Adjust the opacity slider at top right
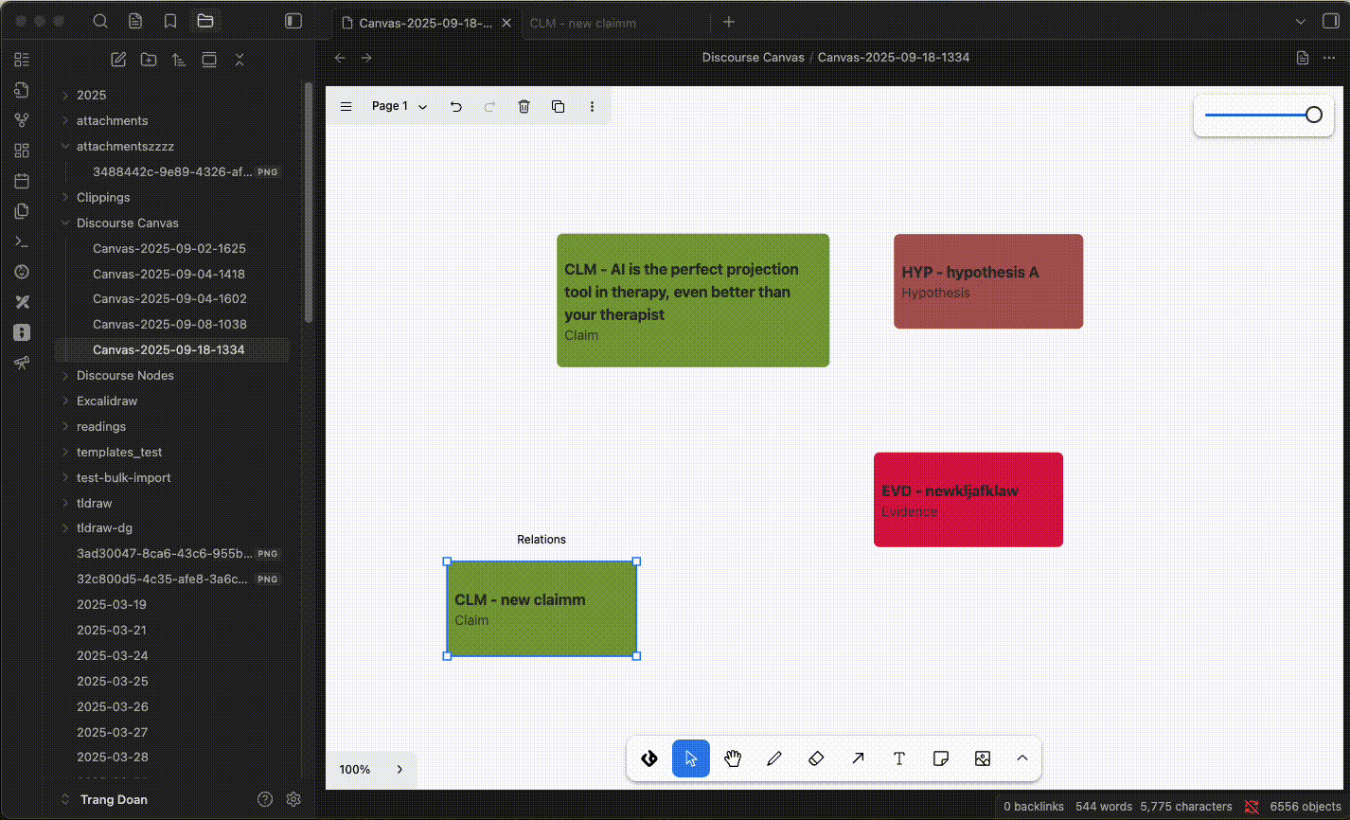1350x820 pixels. [x=1264, y=115]
